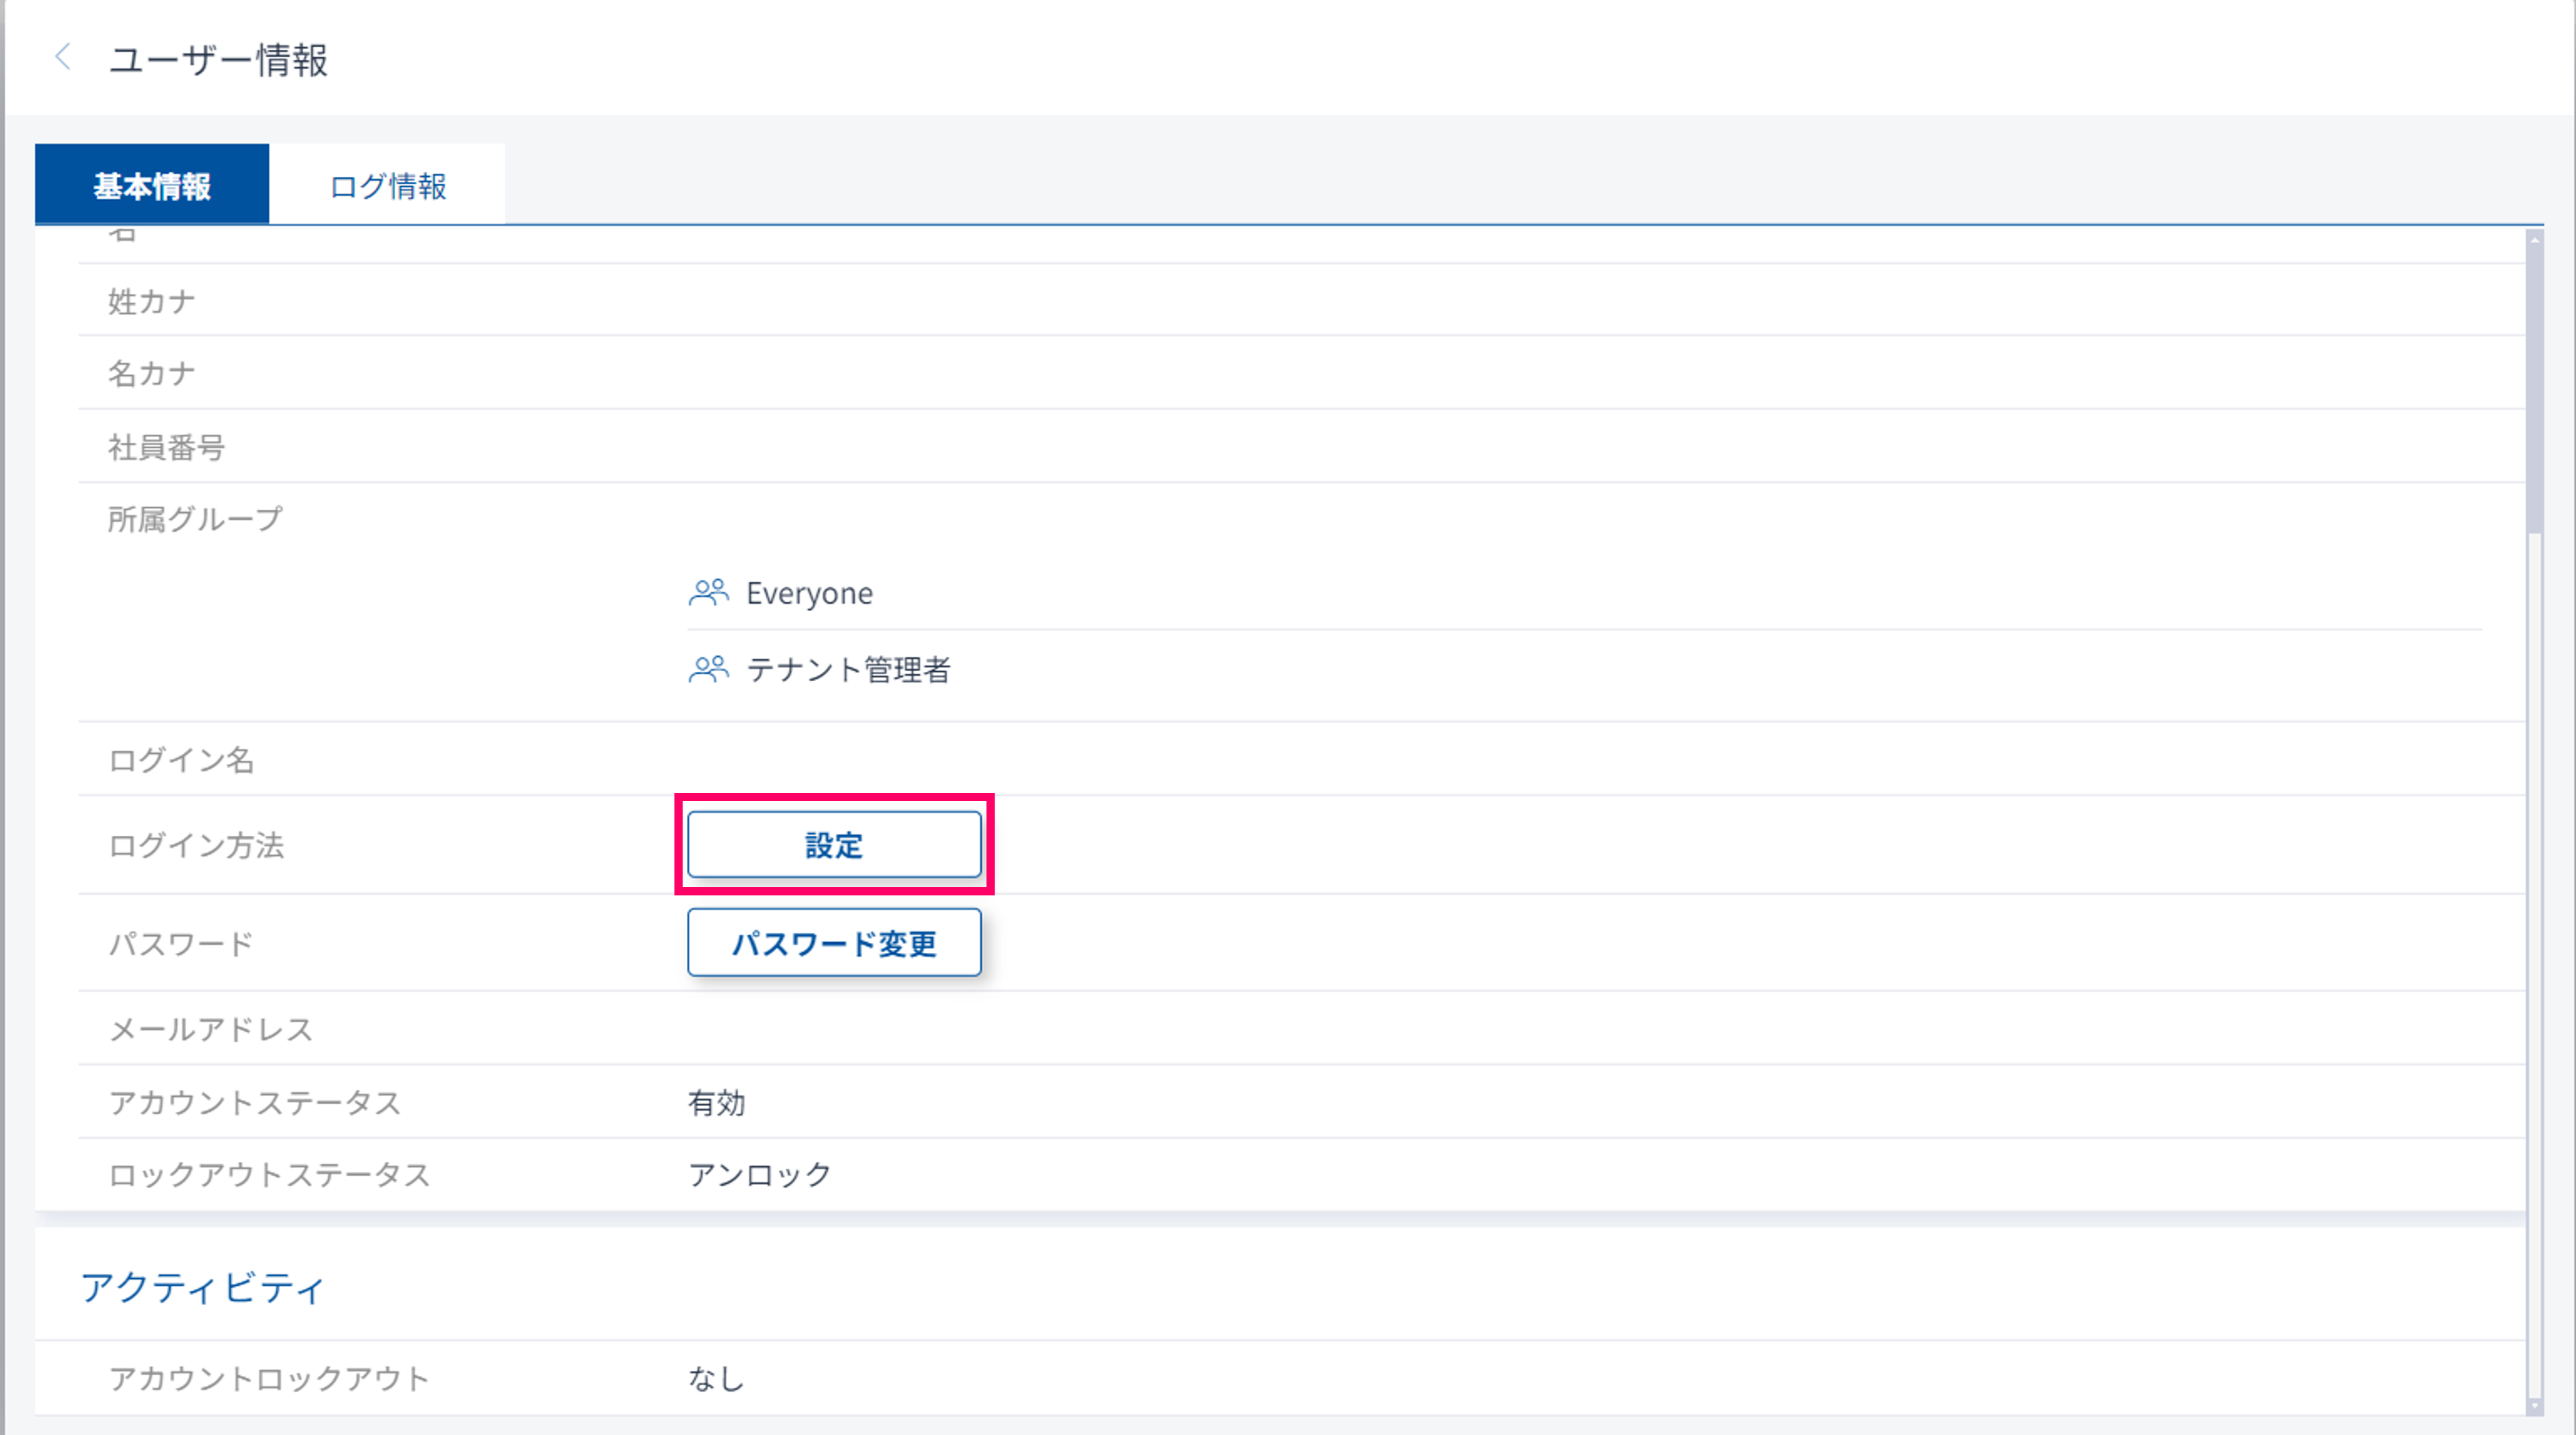Click the ログイン名 field row
Image resolution: width=2576 pixels, height=1435 pixels.
click(181, 760)
